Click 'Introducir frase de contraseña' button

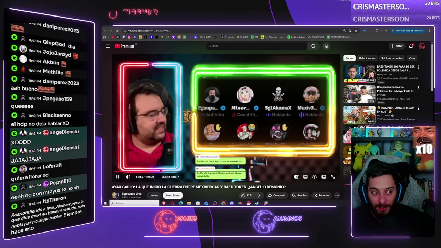pos(408,31)
